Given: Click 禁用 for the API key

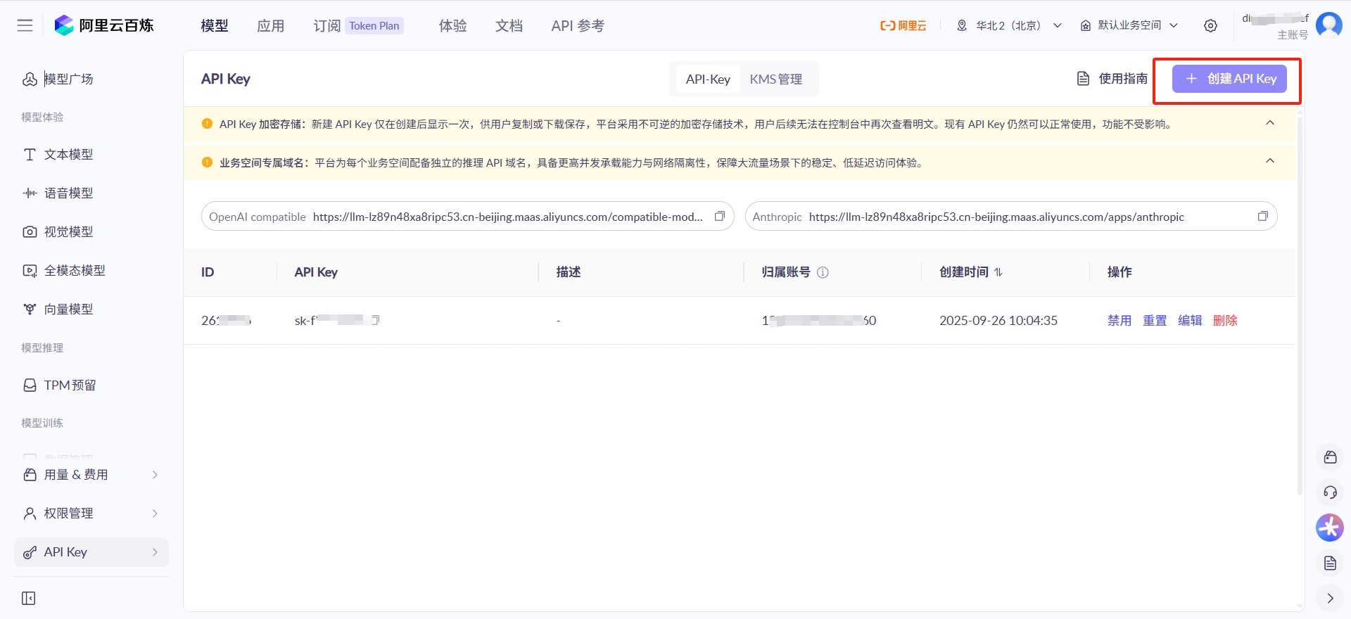Looking at the screenshot, I should click(1120, 321).
